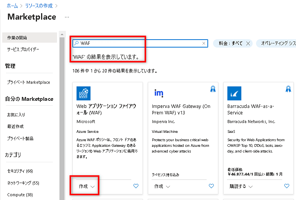Viewport: 296px width, 200px height.
Task: Open Web アプリケーション ファイアウォール (WAF) title
Action: click(106, 109)
